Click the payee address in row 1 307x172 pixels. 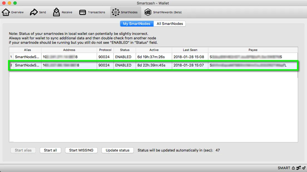click(x=246, y=57)
